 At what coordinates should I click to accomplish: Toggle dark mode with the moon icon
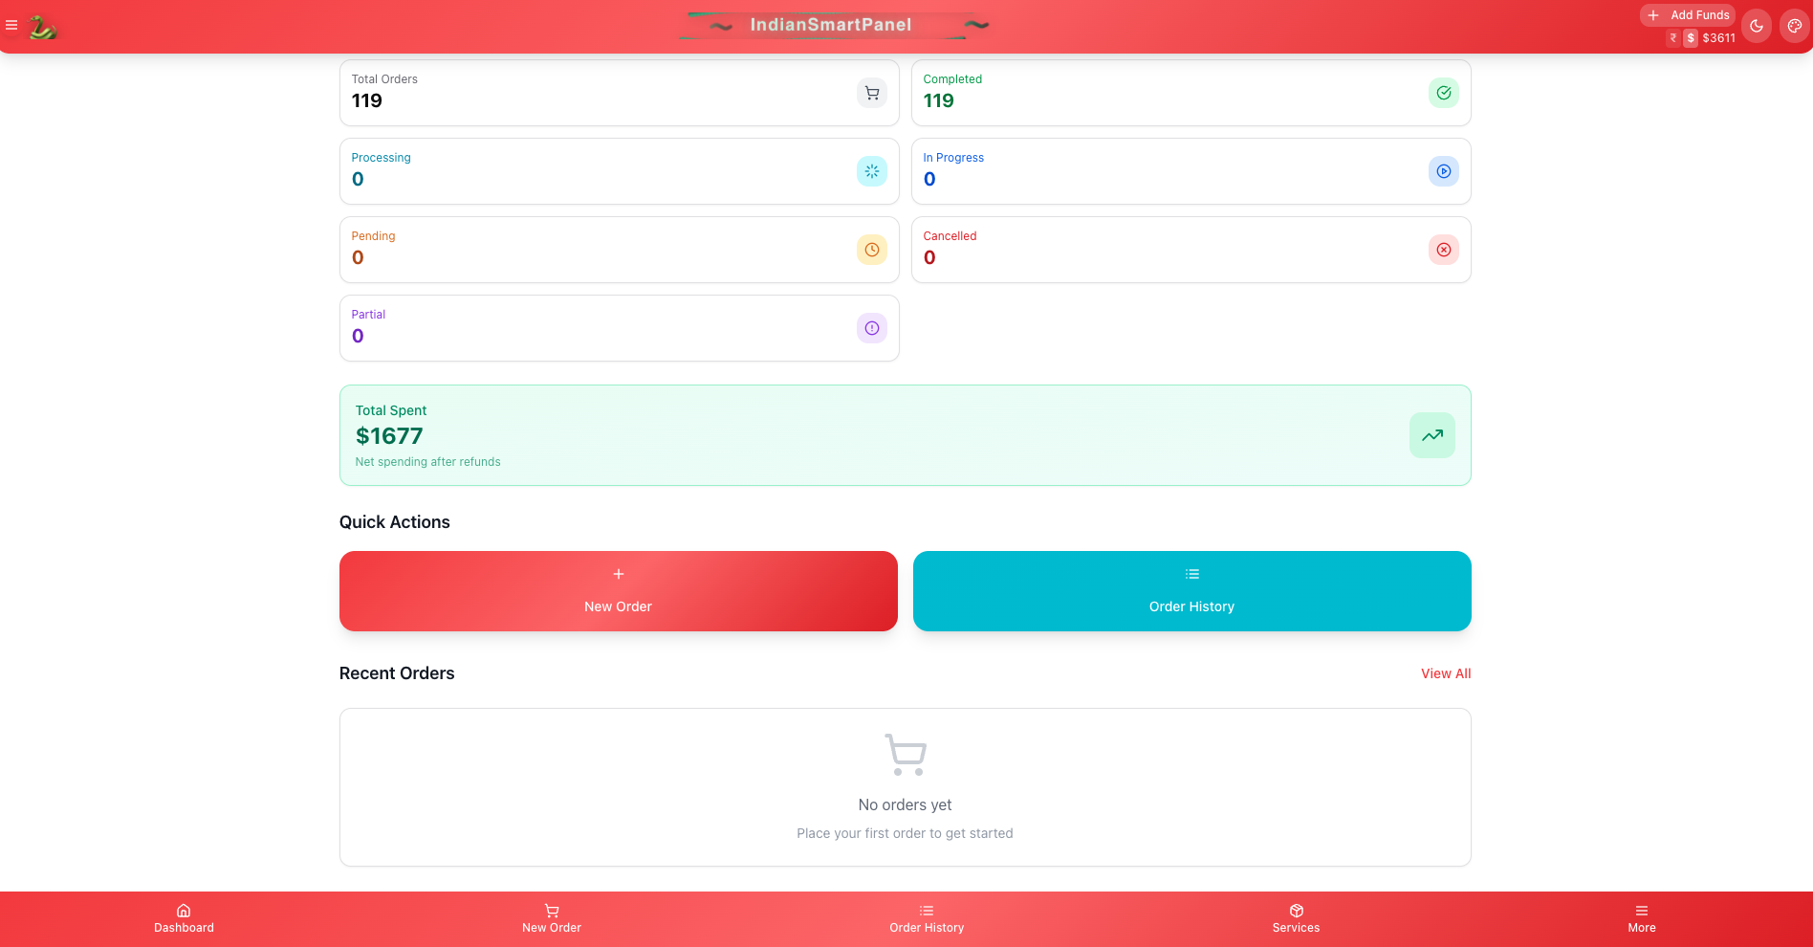tap(1756, 27)
